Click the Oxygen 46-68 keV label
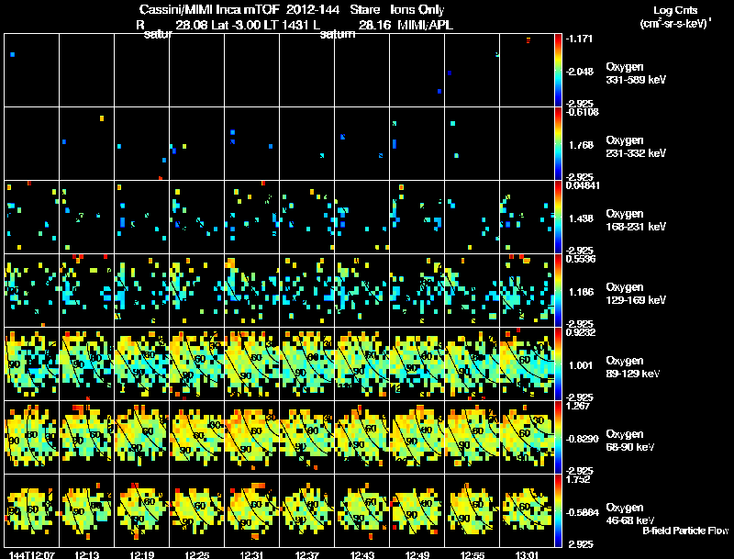734x559 pixels. click(x=630, y=514)
